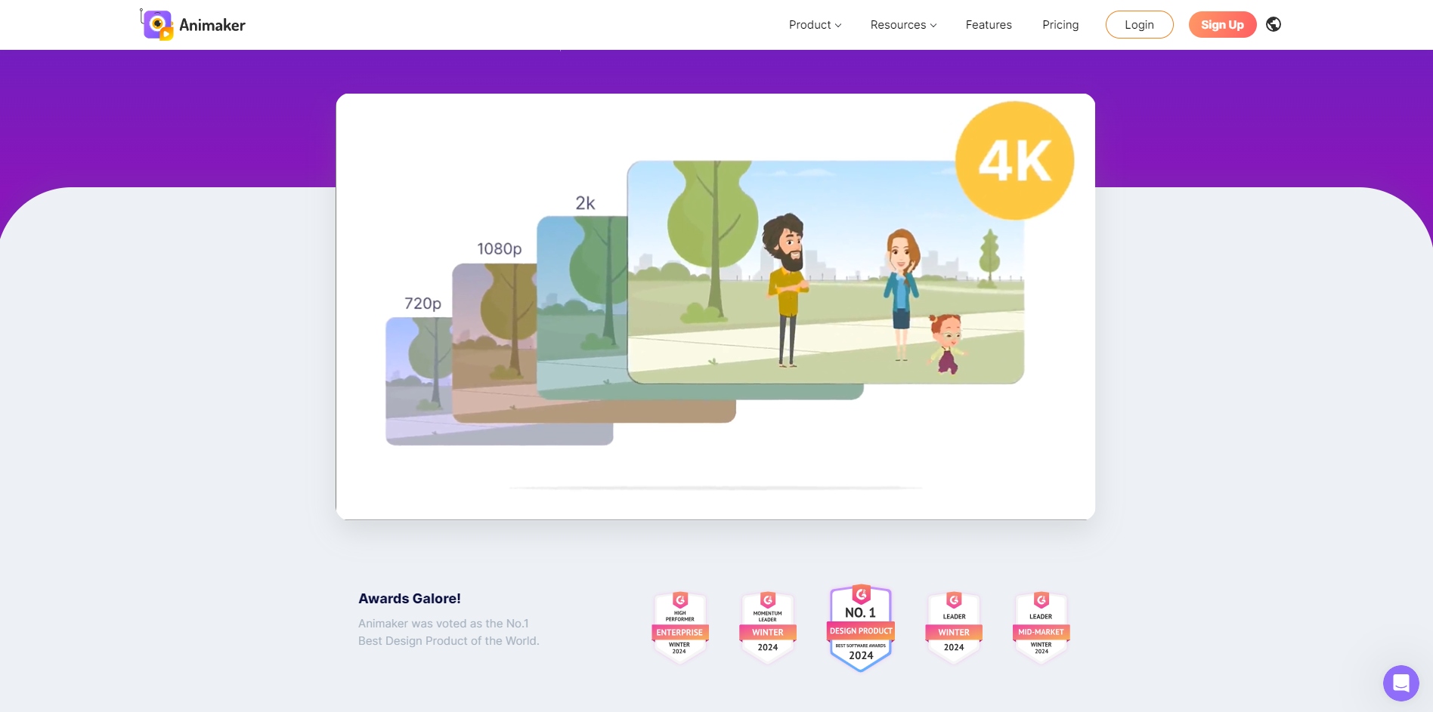Select the No. 1 Design Product badge

861,628
